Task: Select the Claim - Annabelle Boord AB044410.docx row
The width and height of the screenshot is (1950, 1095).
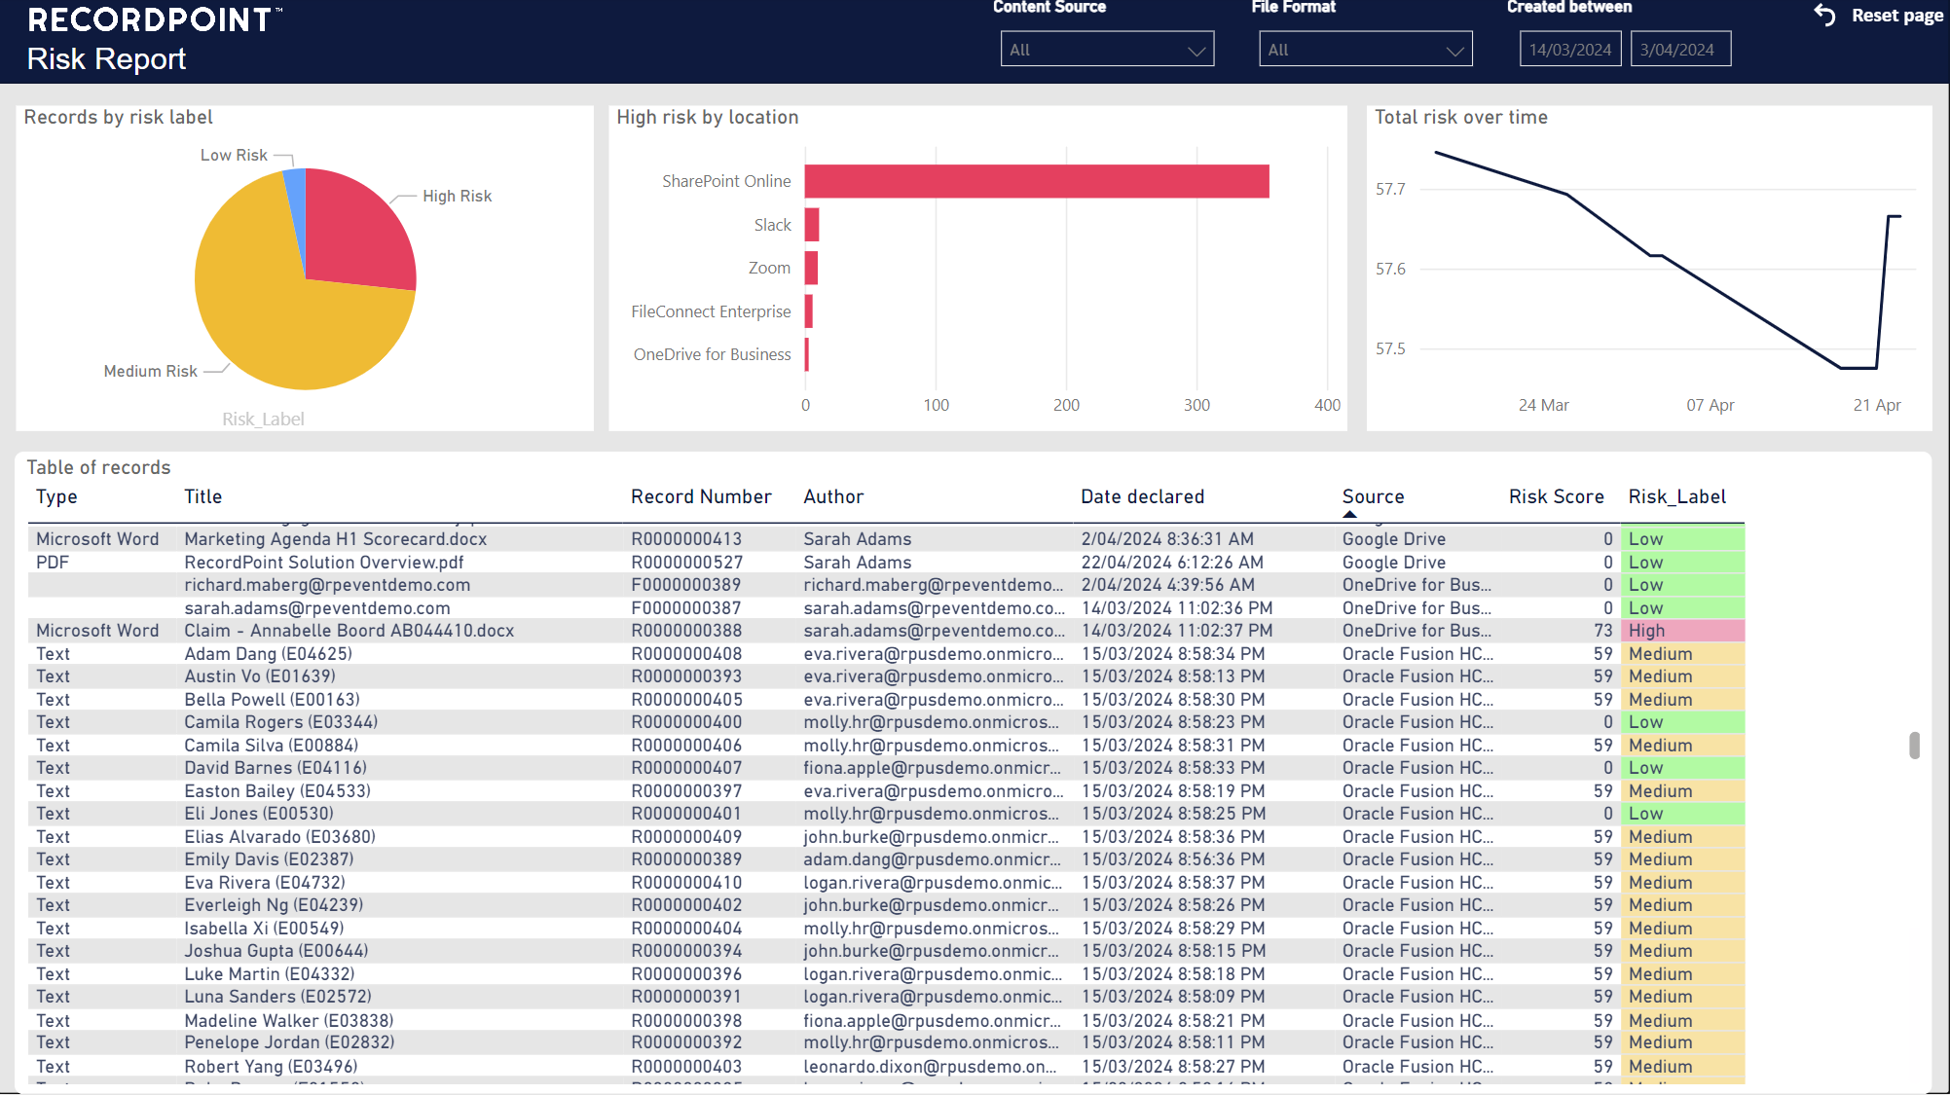Action: pyautogui.click(x=886, y=631)
